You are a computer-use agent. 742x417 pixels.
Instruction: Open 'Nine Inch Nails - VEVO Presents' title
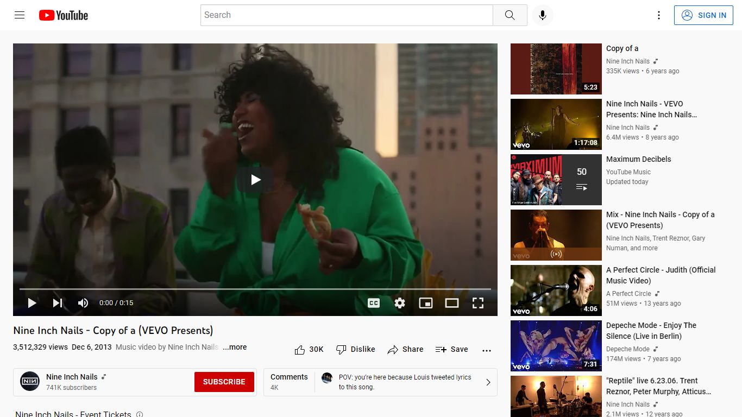coord(651,109)
